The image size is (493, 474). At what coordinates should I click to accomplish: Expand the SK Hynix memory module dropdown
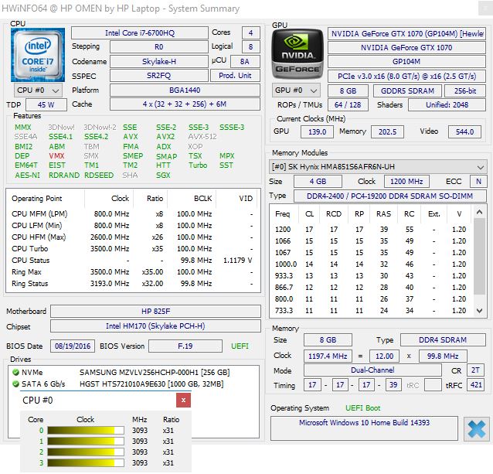(378, 167)
